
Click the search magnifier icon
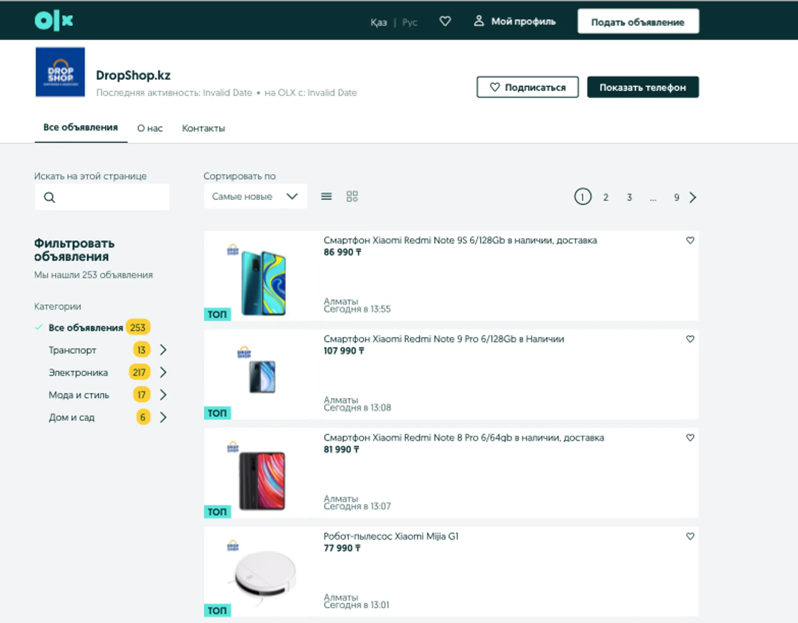point(50,197)
